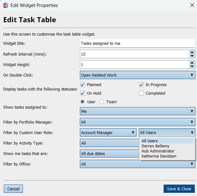Open the Account Manager role dropdown

pos(108,133)
